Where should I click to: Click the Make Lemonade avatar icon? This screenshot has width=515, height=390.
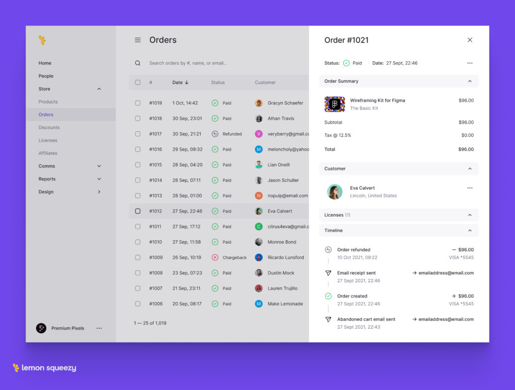pos(259,304)
